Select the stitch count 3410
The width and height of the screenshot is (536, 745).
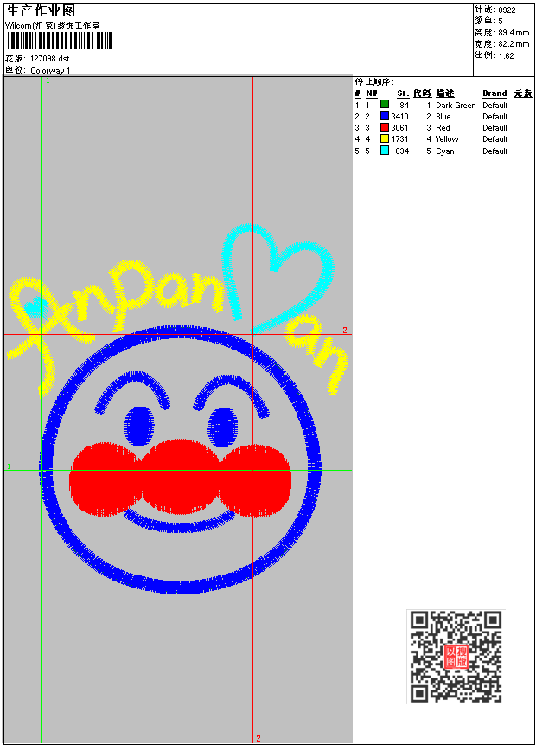point(399,117)
